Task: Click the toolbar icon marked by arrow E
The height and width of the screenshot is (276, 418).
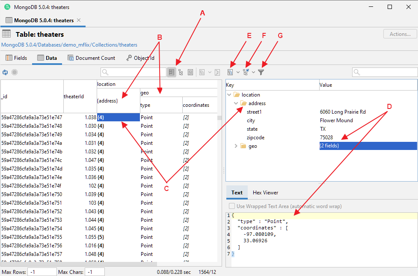Action: (x=231, y=72)
